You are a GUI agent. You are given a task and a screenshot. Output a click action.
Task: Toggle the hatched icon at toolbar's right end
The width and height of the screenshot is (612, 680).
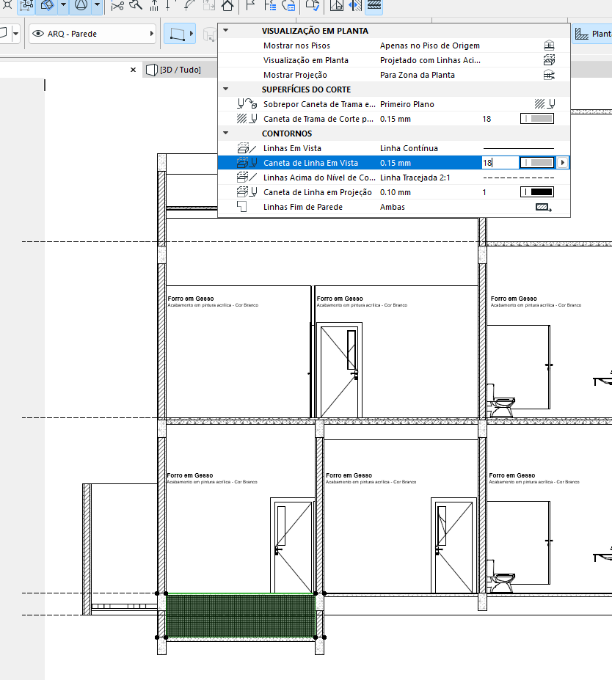pos(374,6)
